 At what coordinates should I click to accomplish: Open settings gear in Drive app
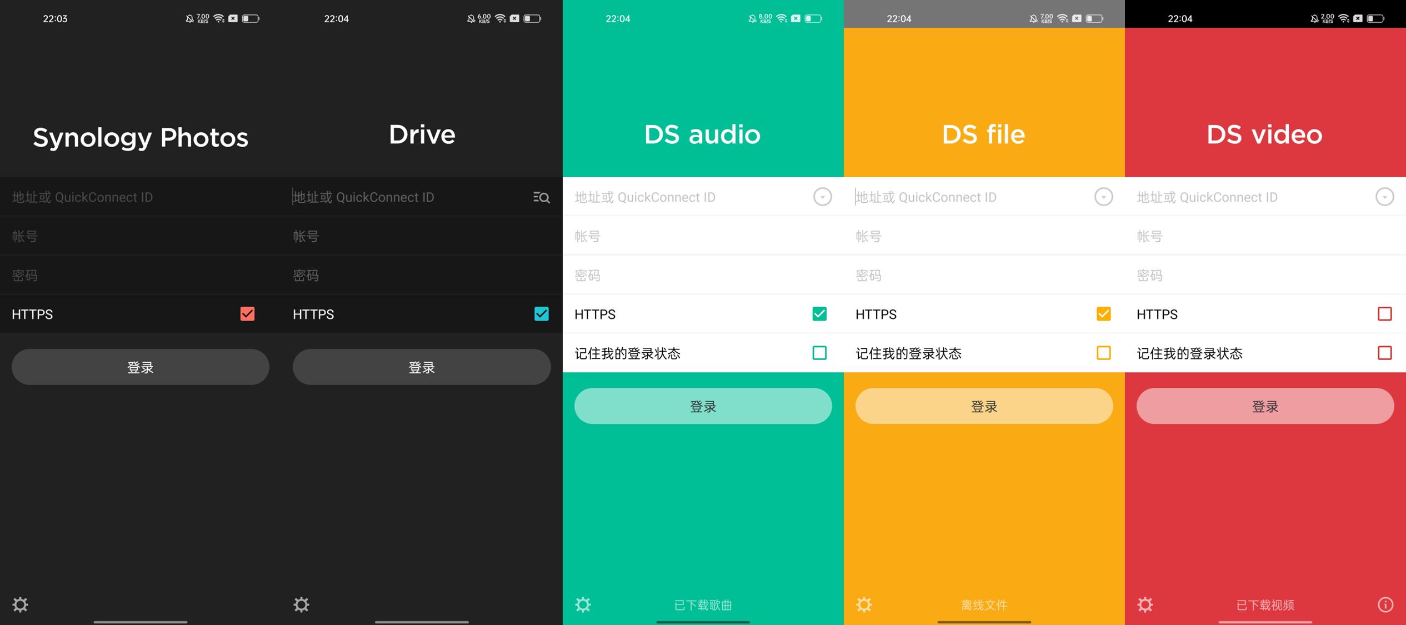click(302, 605)
